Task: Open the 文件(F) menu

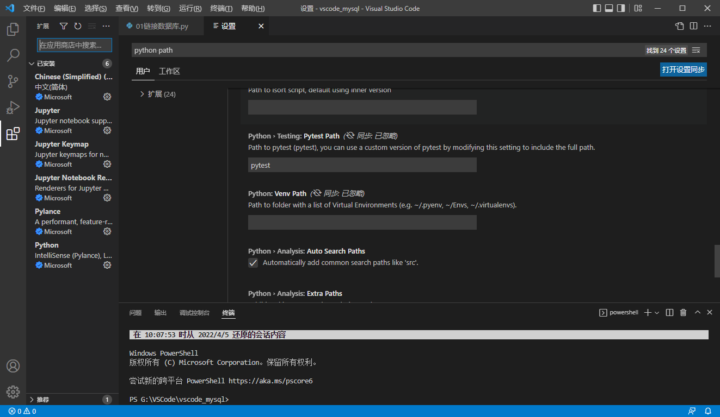Action: tap(34, 8)
